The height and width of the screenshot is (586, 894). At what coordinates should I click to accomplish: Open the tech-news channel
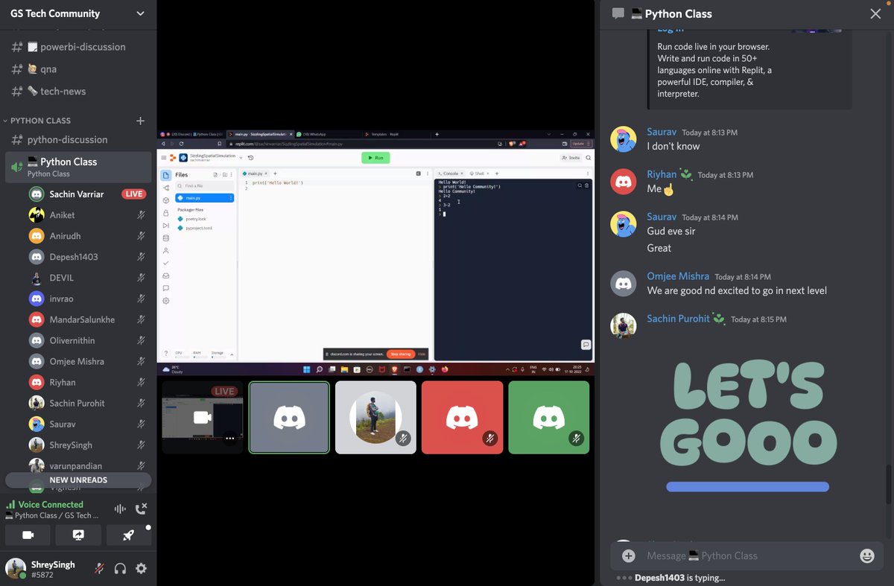pyautogui.click(x=78, y=92)
